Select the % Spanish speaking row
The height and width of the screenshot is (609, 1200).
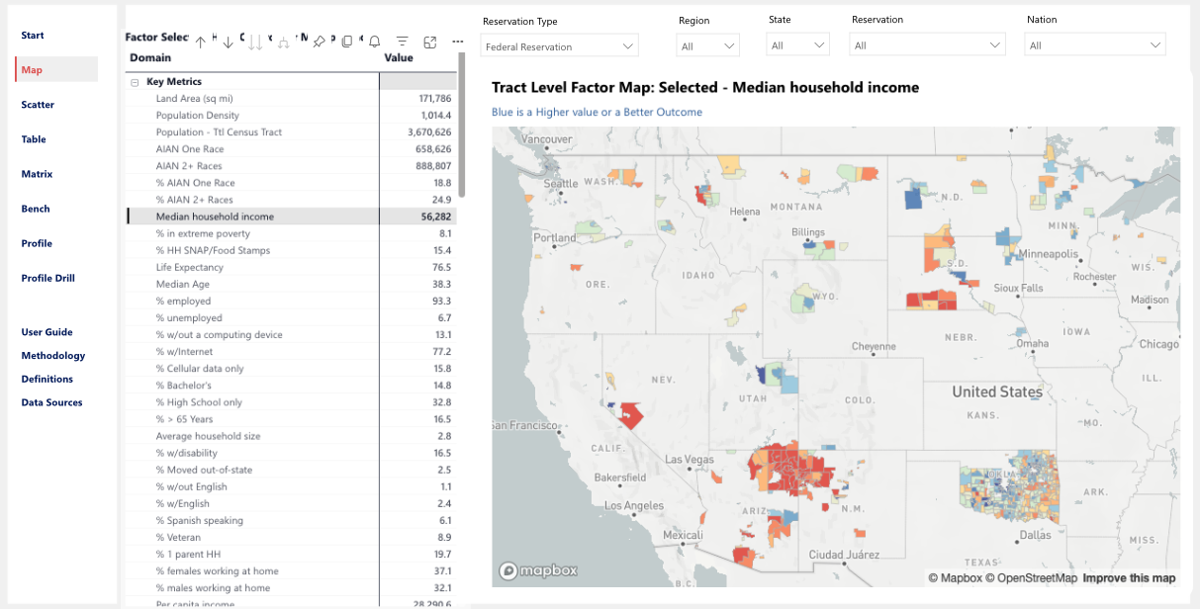(291, 520)
